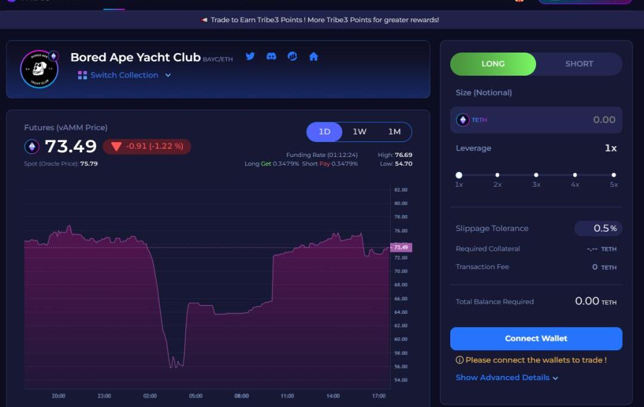Screen dimensions: 644x407
Task: Open the Twitter icon link
Action: (x=250, y=56)
